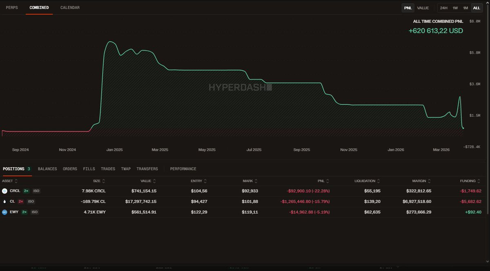Click the $5.8M y-axis label
This screenshot has height=271, width=490.
[475, 53]
